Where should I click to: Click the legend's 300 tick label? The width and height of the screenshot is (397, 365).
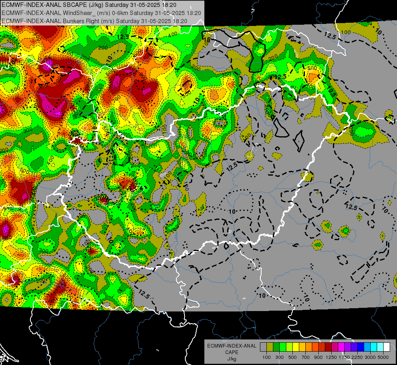tap(279, 357)
